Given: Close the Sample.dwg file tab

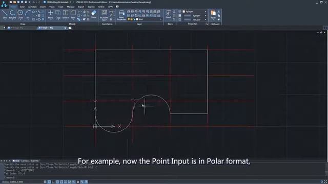Looking at the screenshot, I should pyautogui.click(x=65, y=28).
